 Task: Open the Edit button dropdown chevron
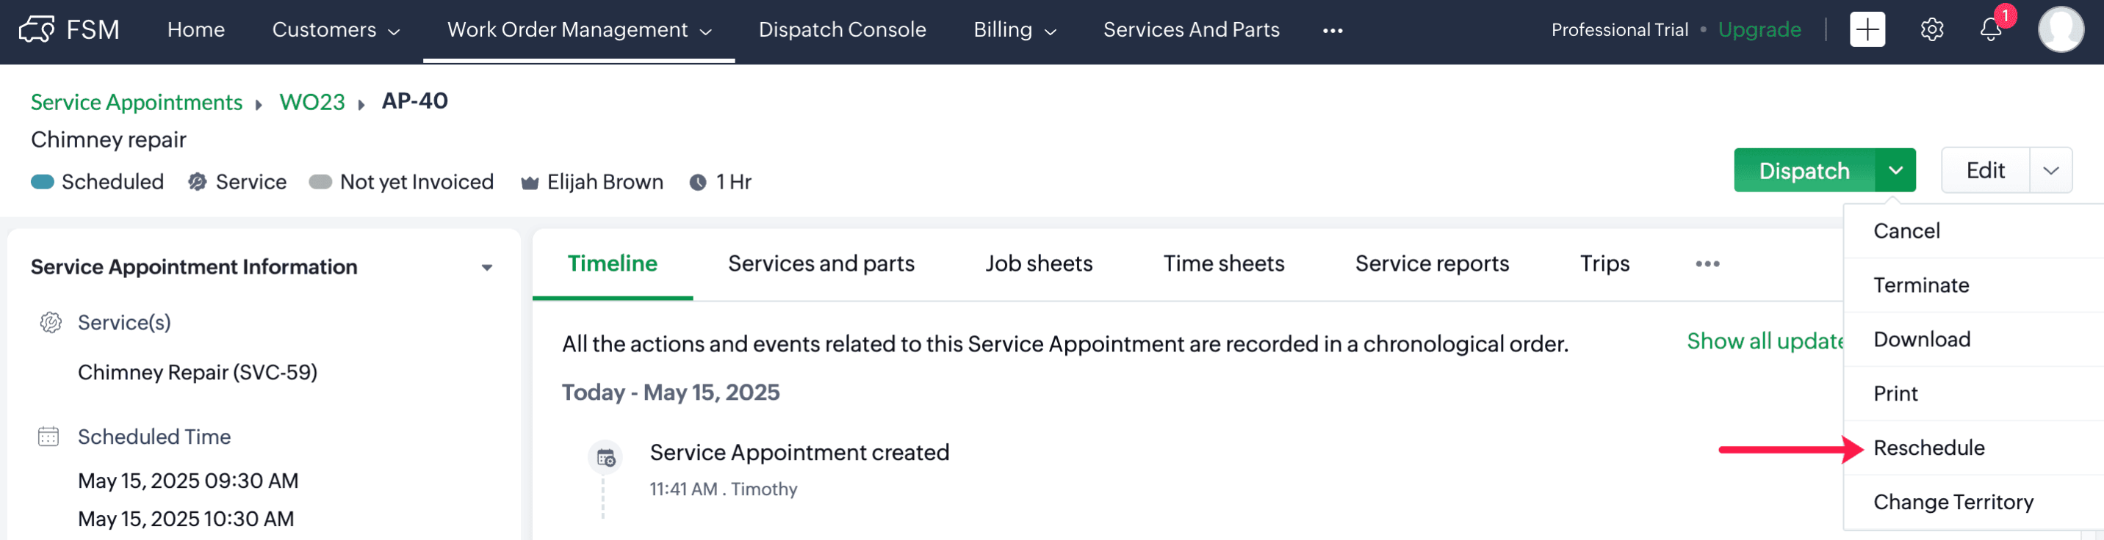pyautogui.click(x=2050, y=170)
